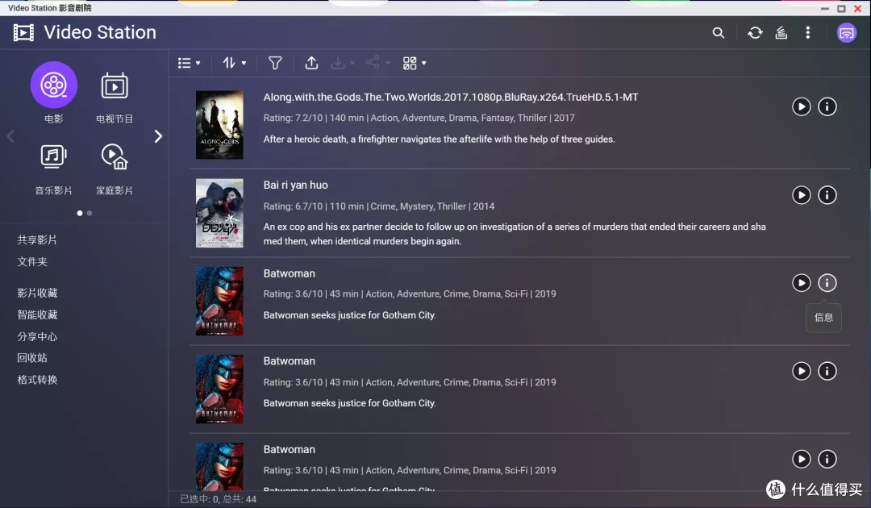This screenshot has height=508, width=871.
Task: Show info for second Batwoman entry
Action: point(827,371)
